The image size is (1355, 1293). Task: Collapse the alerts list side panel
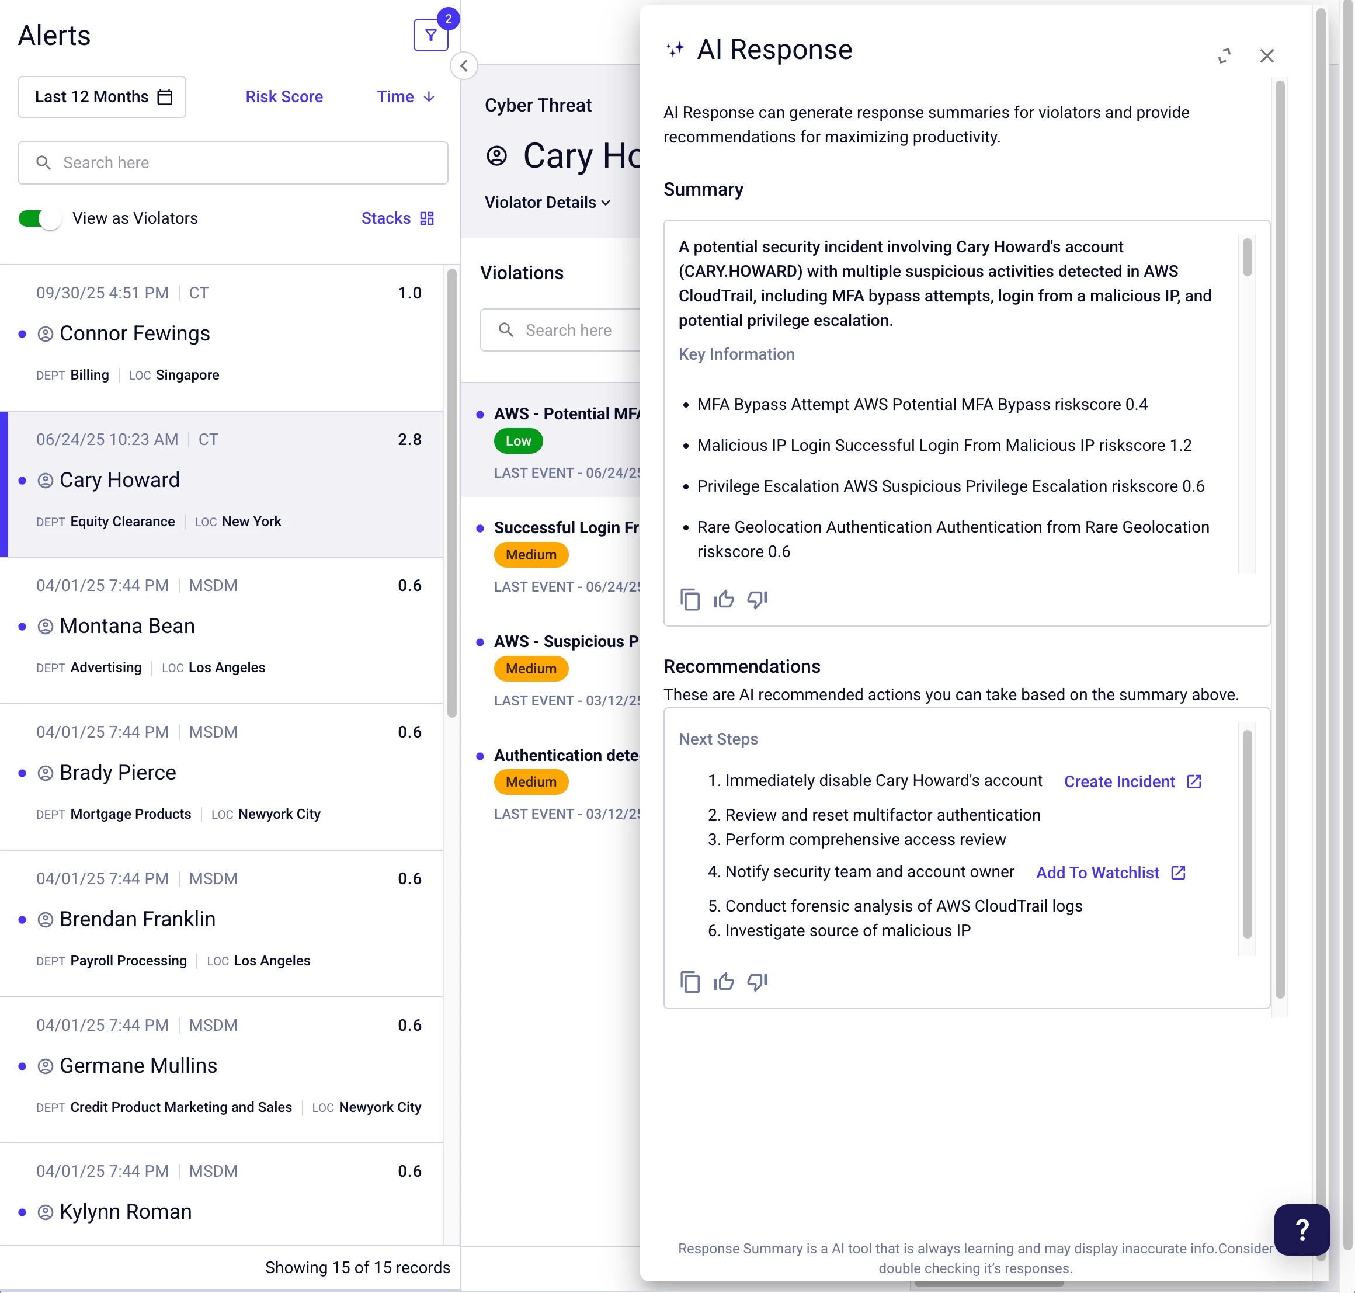point(464,66)
